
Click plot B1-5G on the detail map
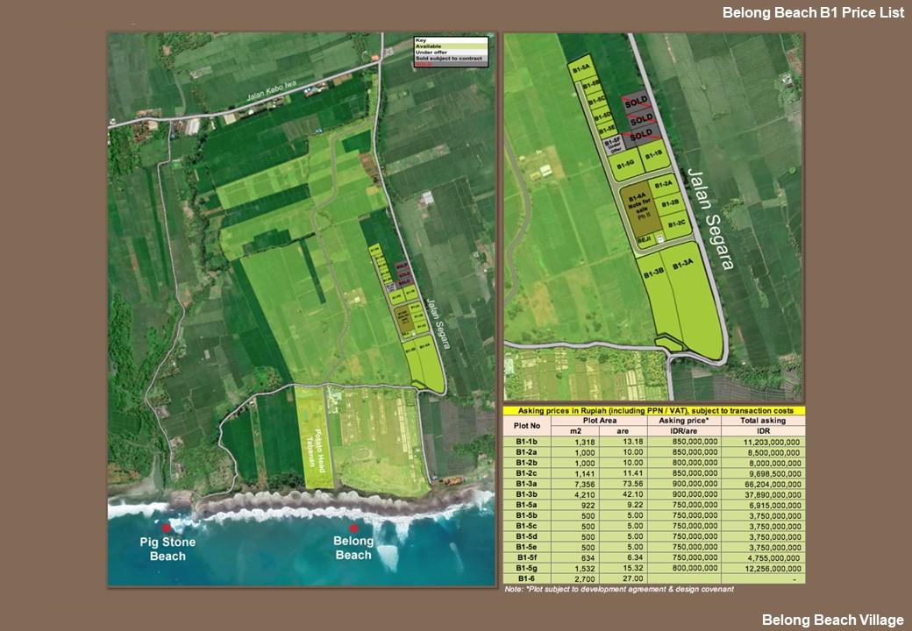(x=625, y=164)
